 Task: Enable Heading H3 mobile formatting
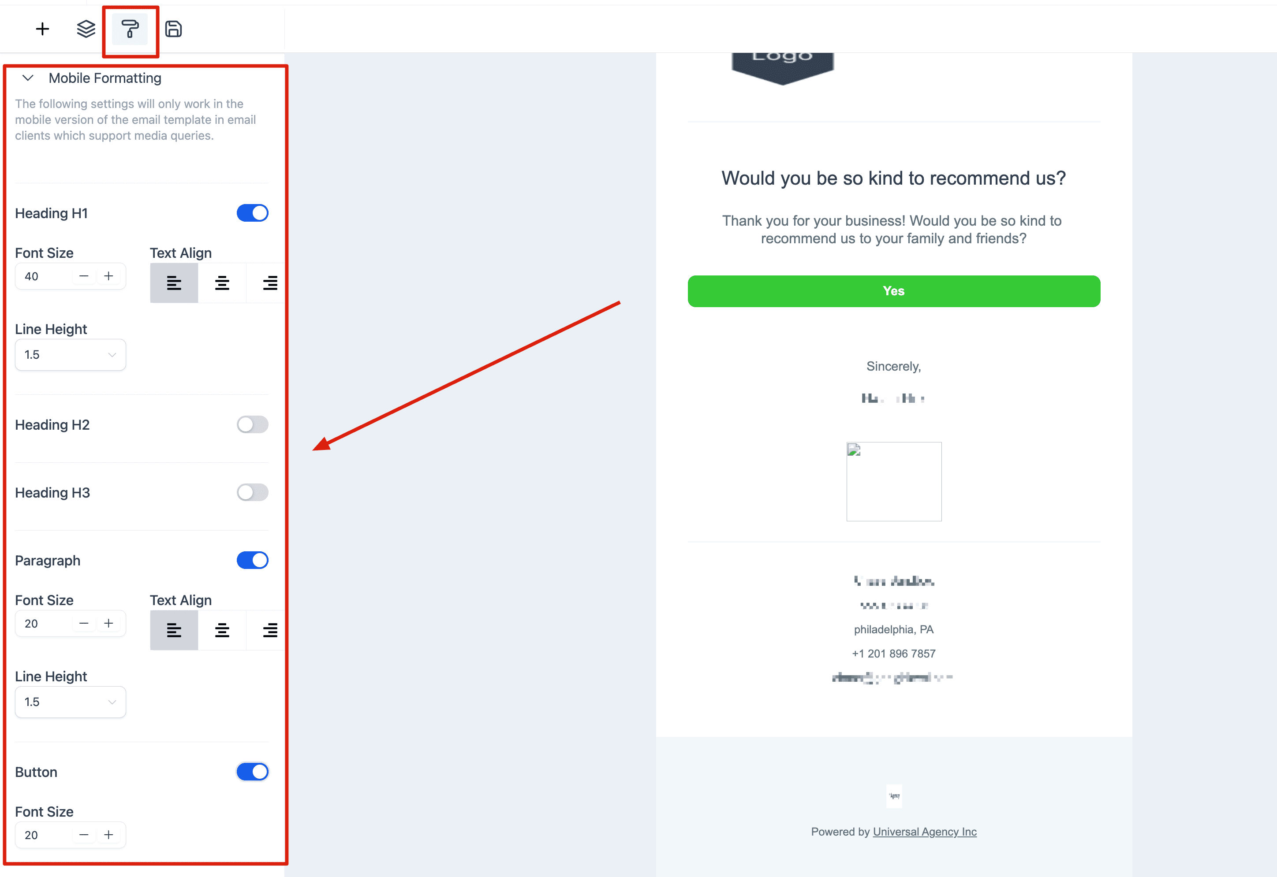pyautogui.click(x=252, y=492)
